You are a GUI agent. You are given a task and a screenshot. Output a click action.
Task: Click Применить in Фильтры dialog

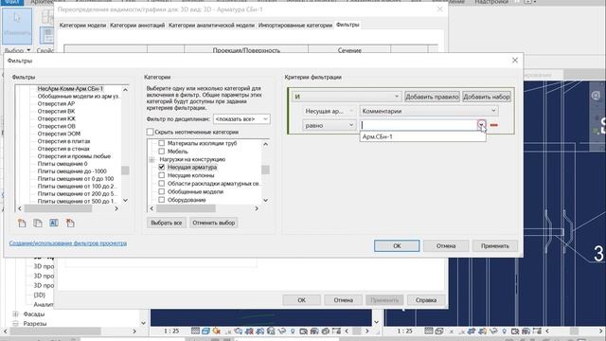pyautogui.click(x=494, y=246)
